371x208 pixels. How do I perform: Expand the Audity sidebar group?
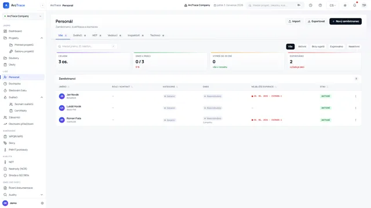point(42,195)
